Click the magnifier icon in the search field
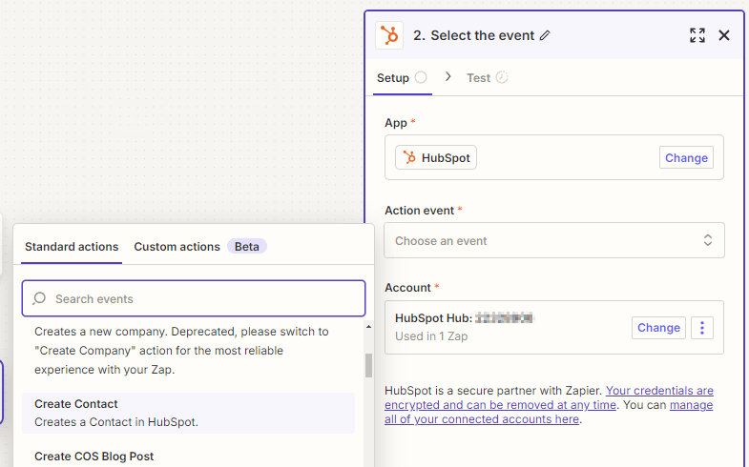Screen dimensions: 749x467 point(39,298)
